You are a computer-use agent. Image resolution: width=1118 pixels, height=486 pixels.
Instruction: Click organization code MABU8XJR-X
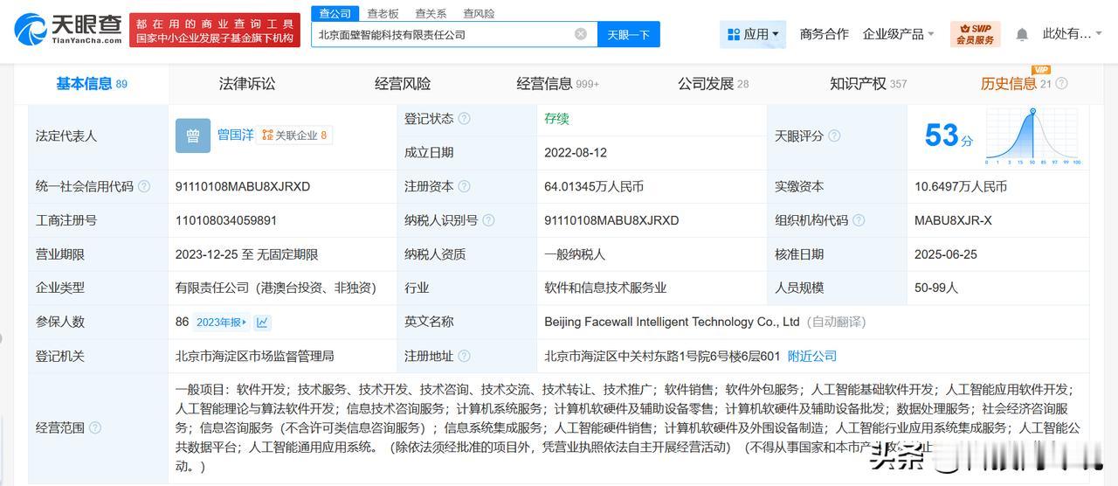point(953,220)
